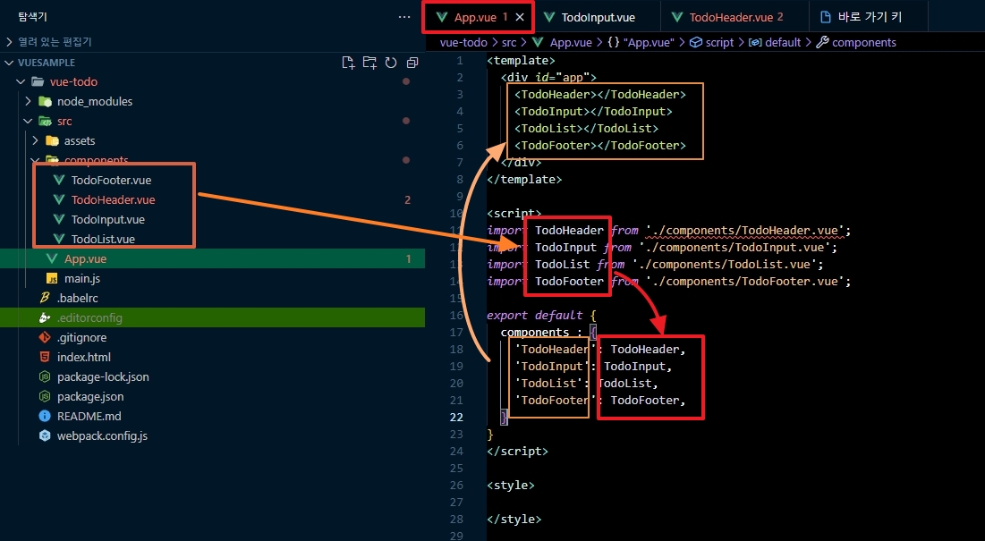Screen dimensions: 985x541
Task: Click the 탐색기 explorer panel title
Action: click(x=33, y=17)
